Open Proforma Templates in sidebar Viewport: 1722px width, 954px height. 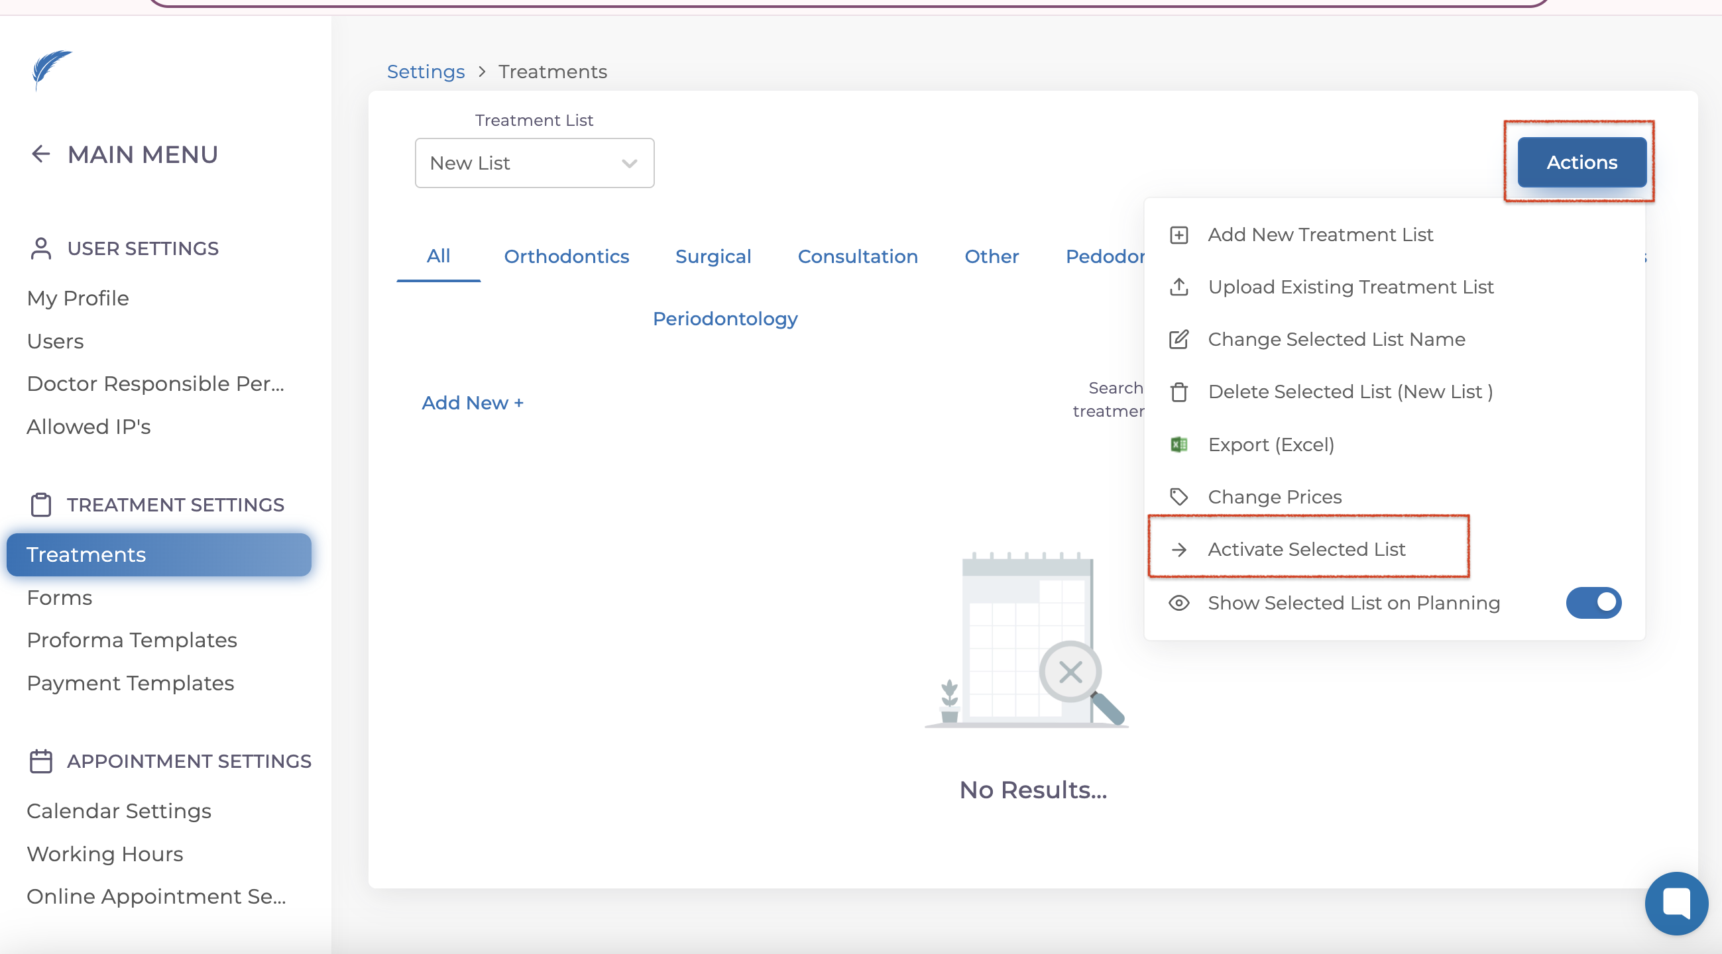pyautogui.click(x=132, y=640)
